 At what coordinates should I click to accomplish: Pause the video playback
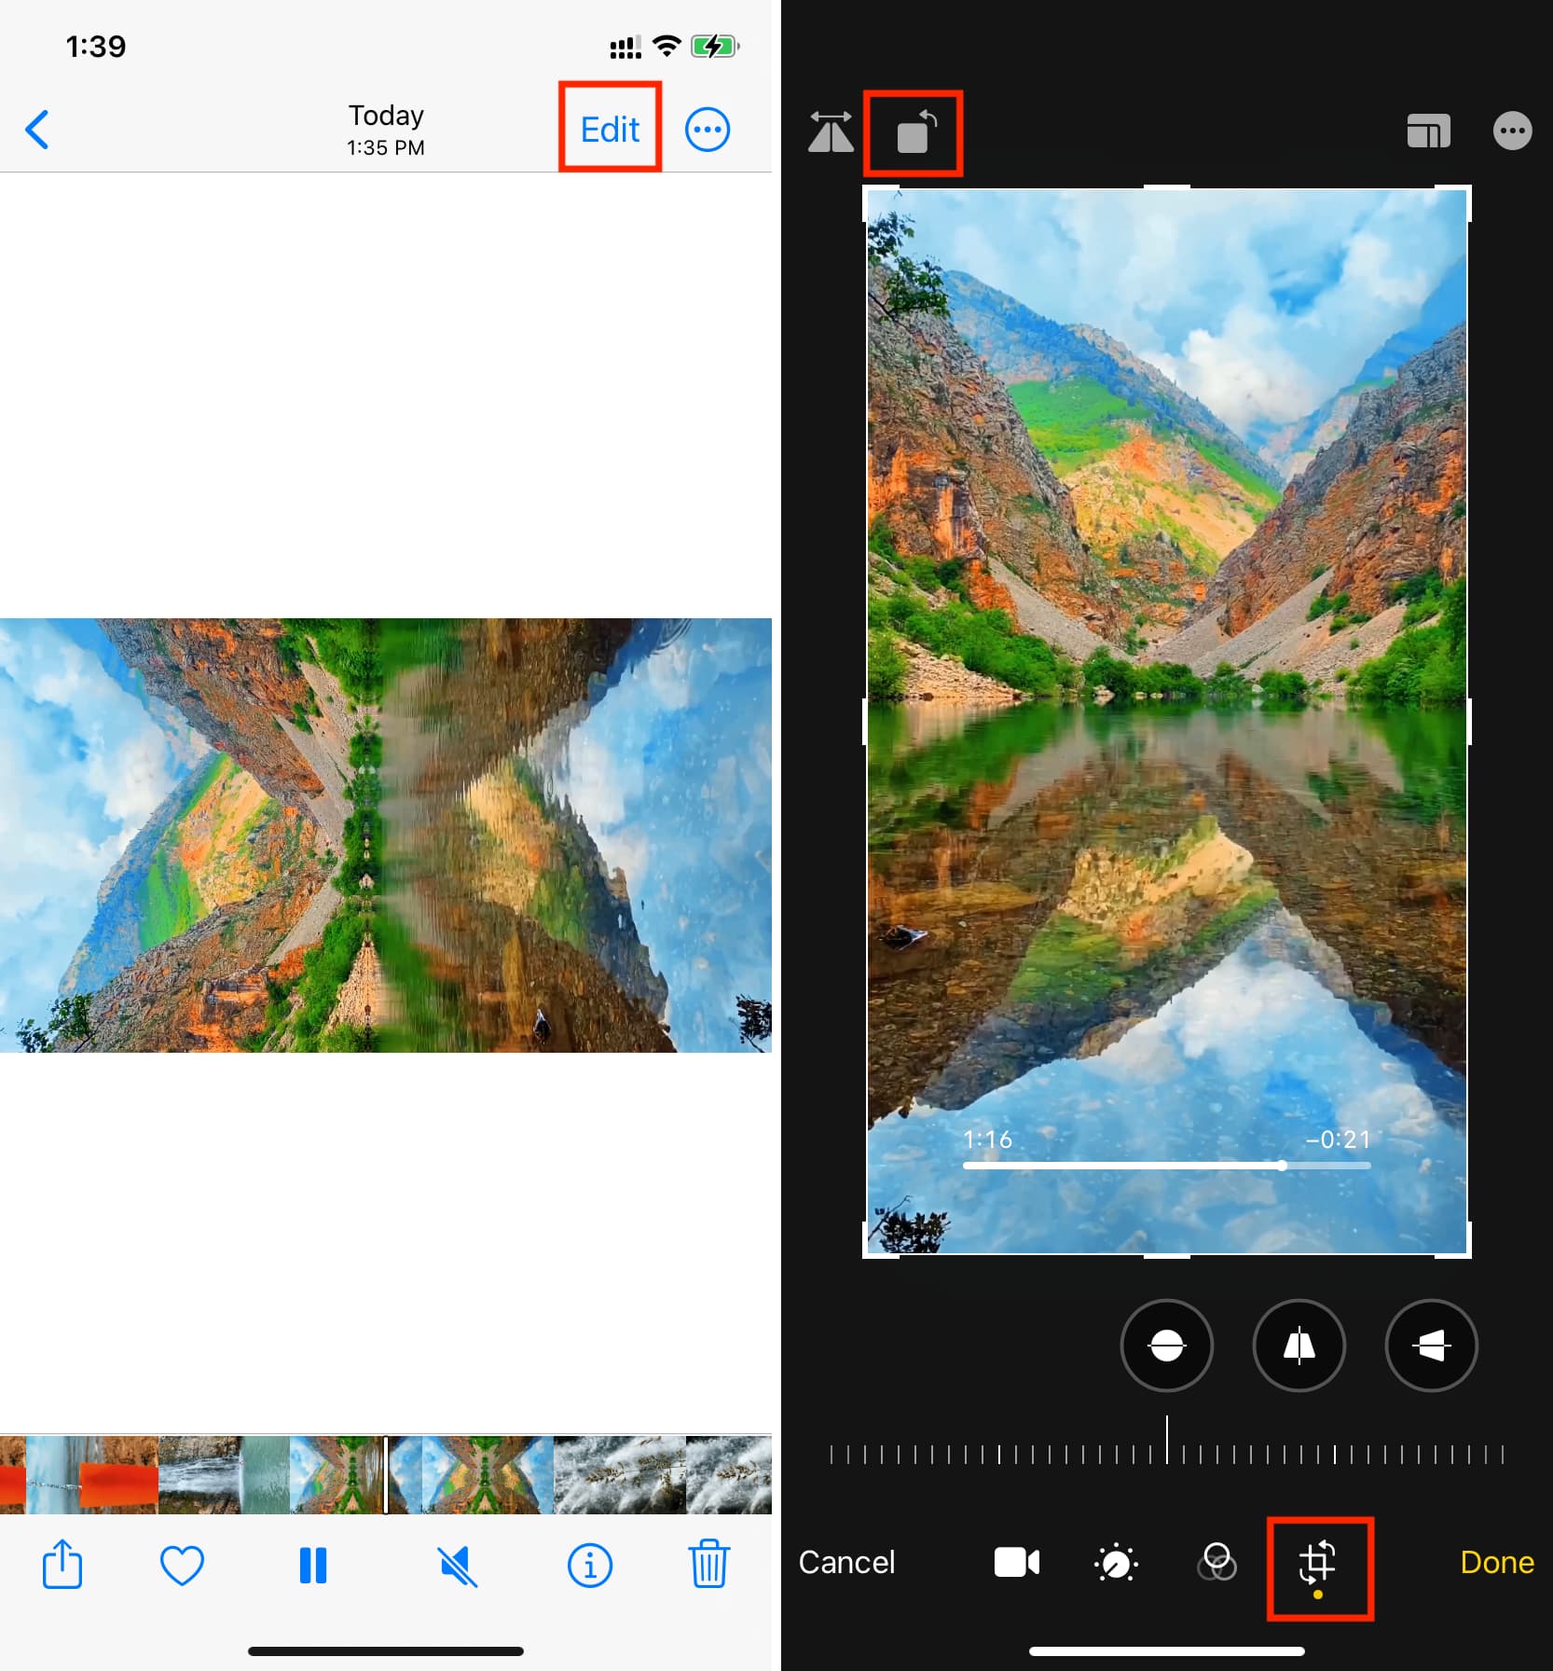(x=313, y=1565)
